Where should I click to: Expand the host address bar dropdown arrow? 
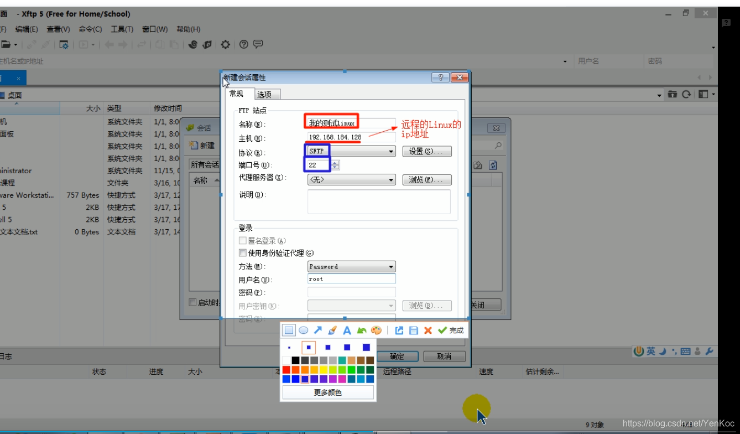565,61
